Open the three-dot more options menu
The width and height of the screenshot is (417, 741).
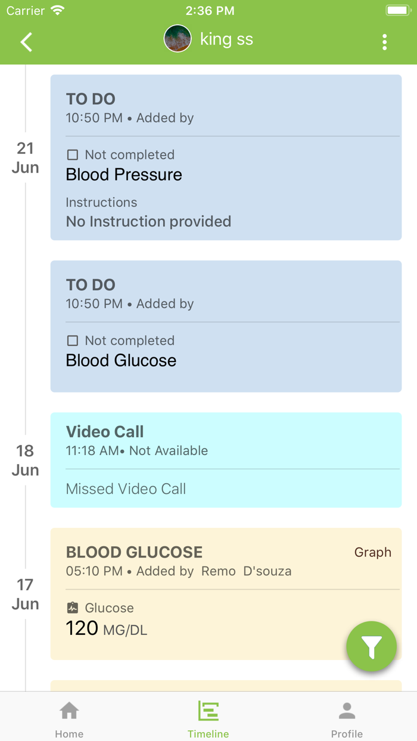[384, 42]
